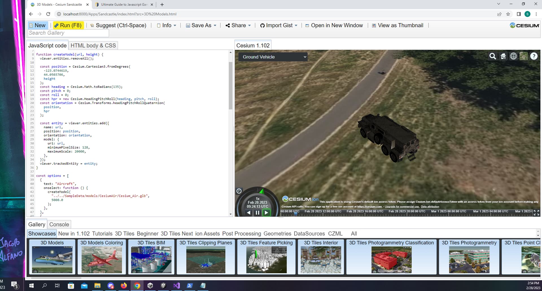The height and width of the screenshot is (291, 542).
Task: Click the Cesium logo in Sandcastle header
Action: click(x=524, y=25)
